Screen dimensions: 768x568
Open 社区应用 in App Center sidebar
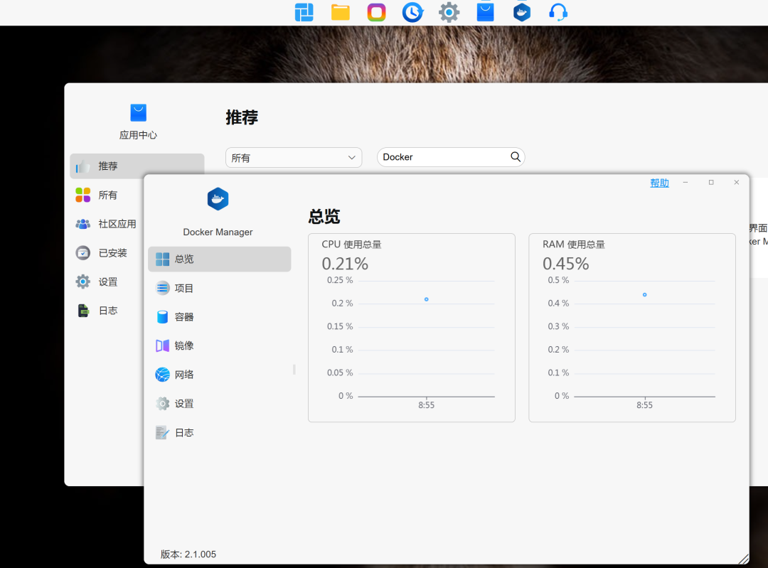[x=117, y=224]
